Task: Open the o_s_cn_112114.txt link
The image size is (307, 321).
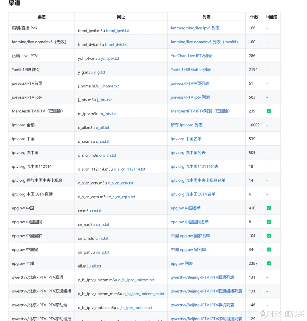Action: coord(130,169)
